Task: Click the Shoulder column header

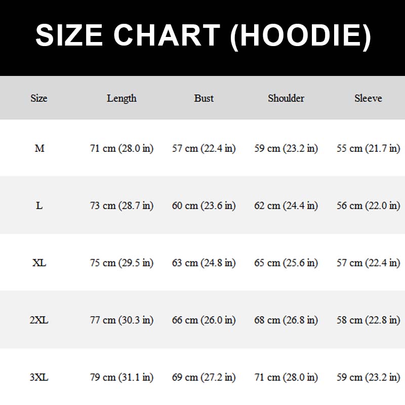Action: coord(286,98)
